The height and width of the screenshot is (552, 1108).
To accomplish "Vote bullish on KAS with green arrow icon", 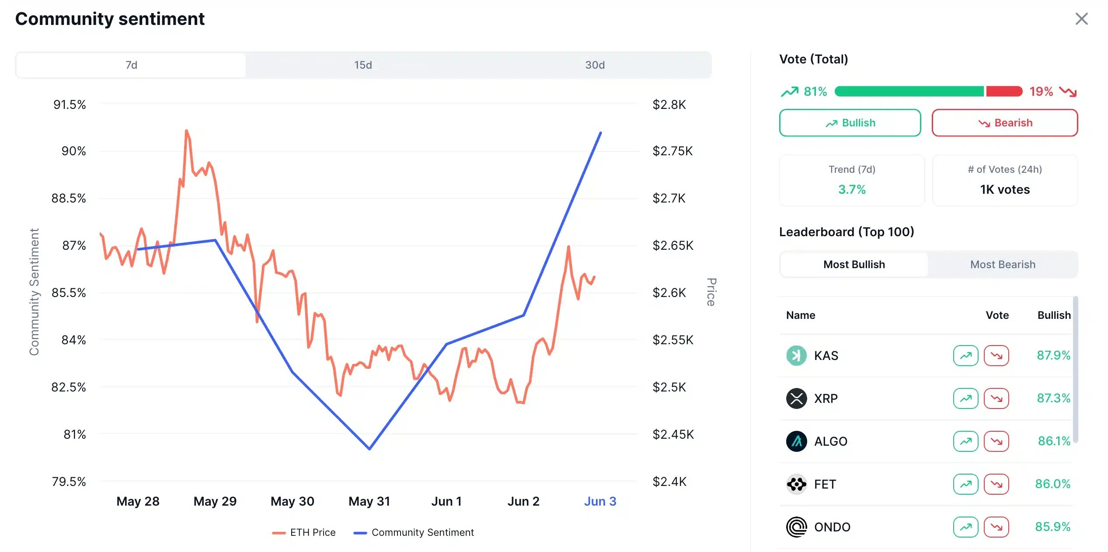I will (965, 356).
